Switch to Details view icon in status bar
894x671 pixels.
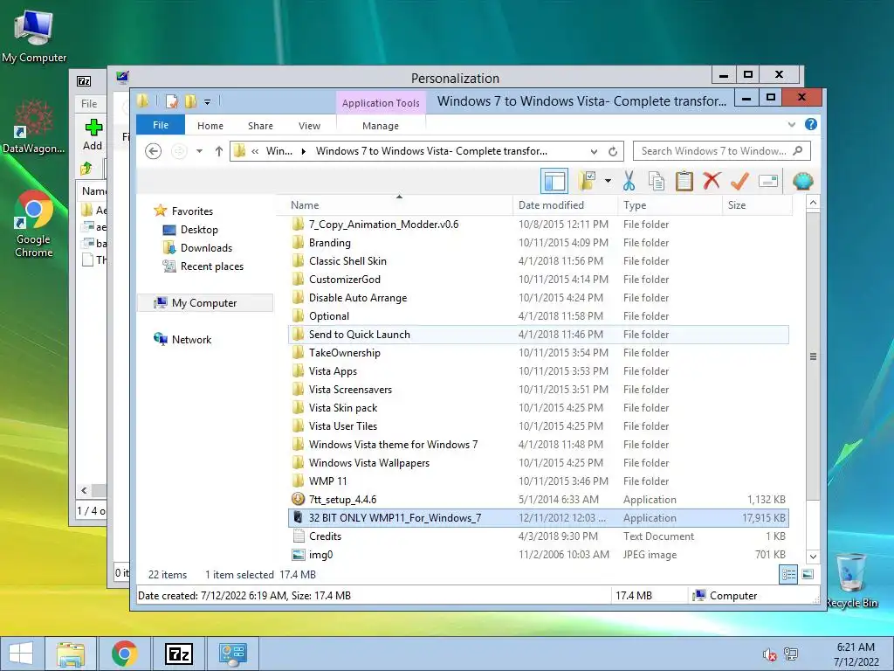pyautogui.click(x=788, y=575)
